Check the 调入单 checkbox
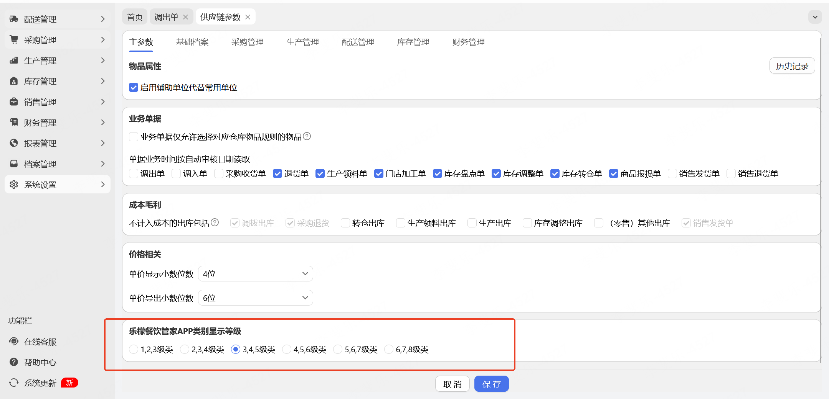The image size is (829, 399). [176, 173]
